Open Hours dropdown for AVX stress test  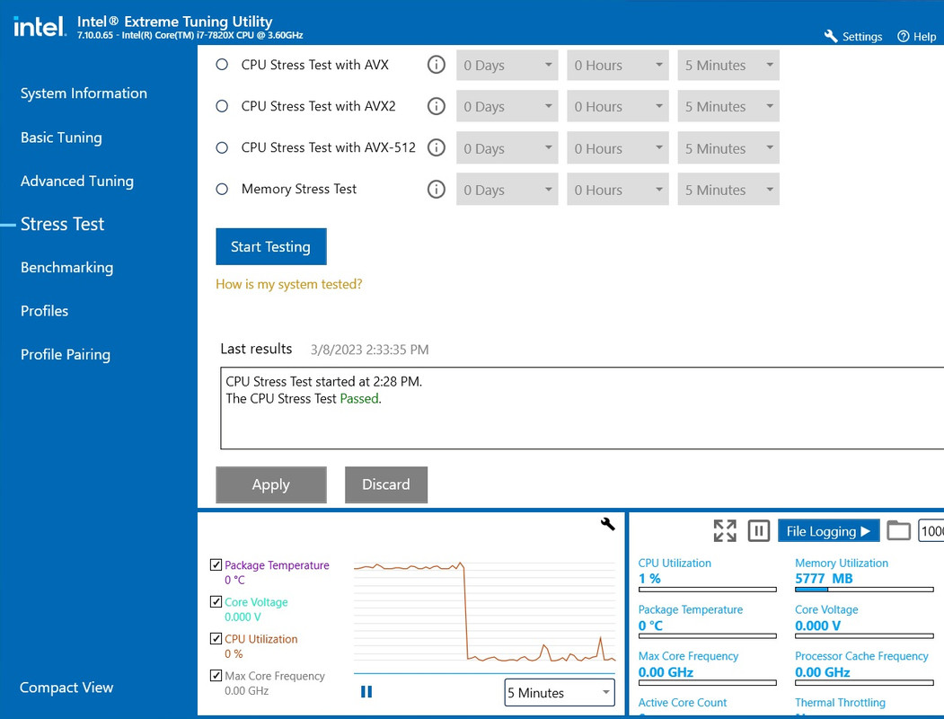tap(618, 65)
